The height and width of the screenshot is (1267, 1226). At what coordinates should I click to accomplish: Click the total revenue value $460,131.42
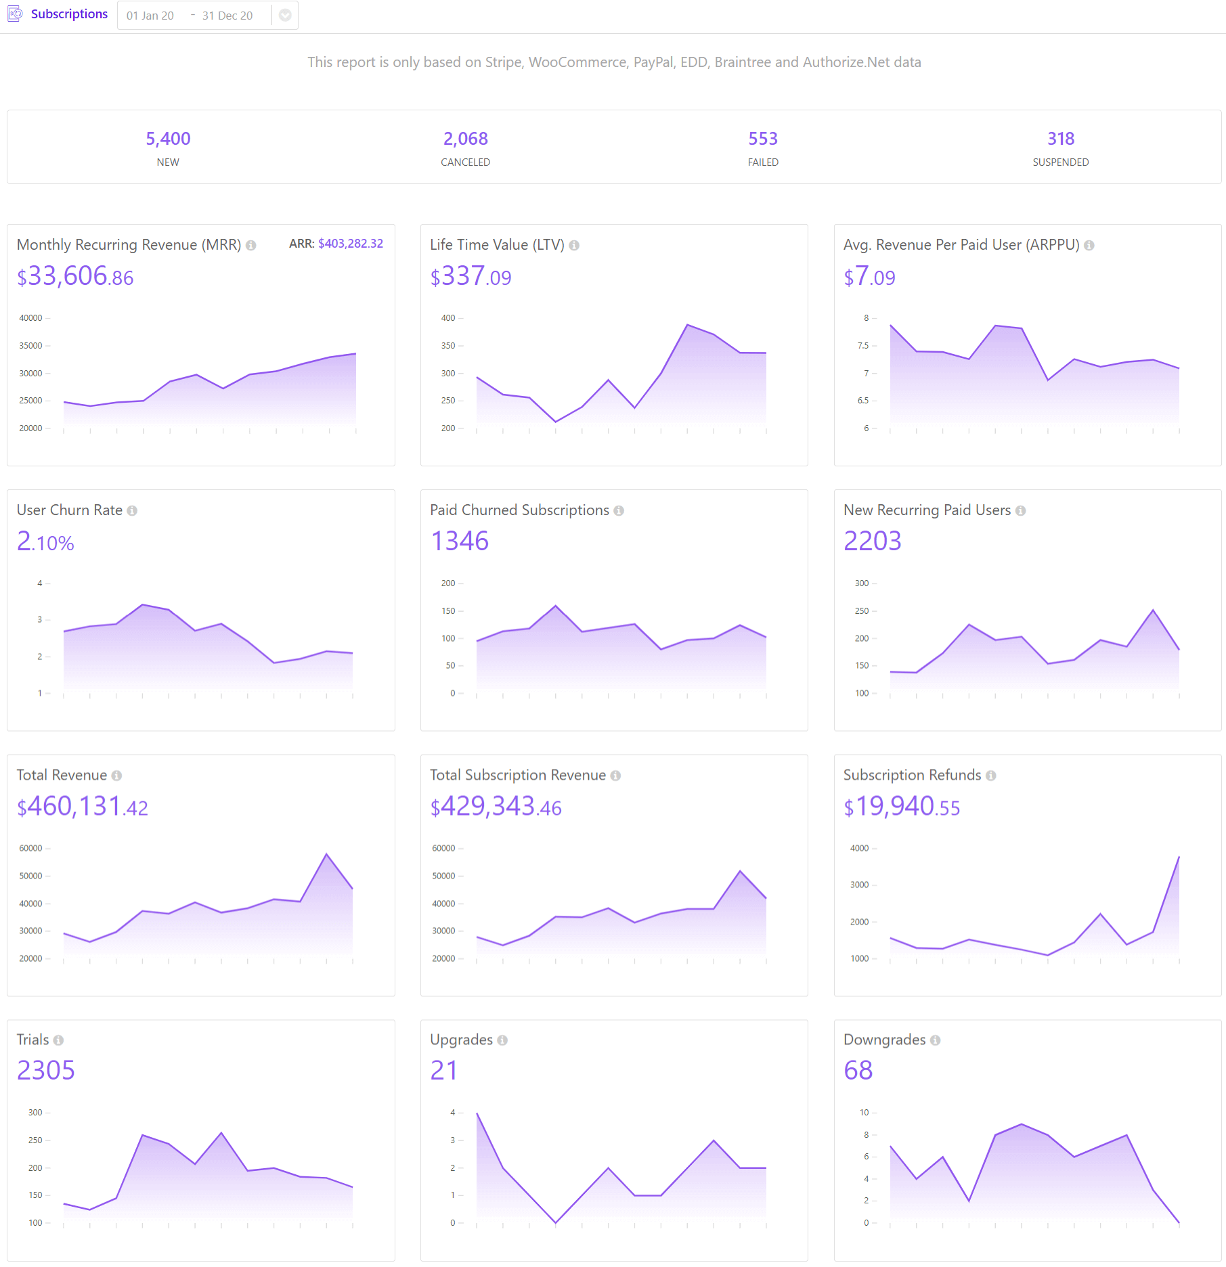click(83, 806)
